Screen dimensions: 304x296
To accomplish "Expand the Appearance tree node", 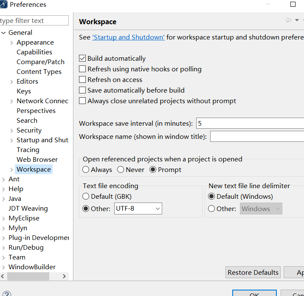I will click(11, 42).
